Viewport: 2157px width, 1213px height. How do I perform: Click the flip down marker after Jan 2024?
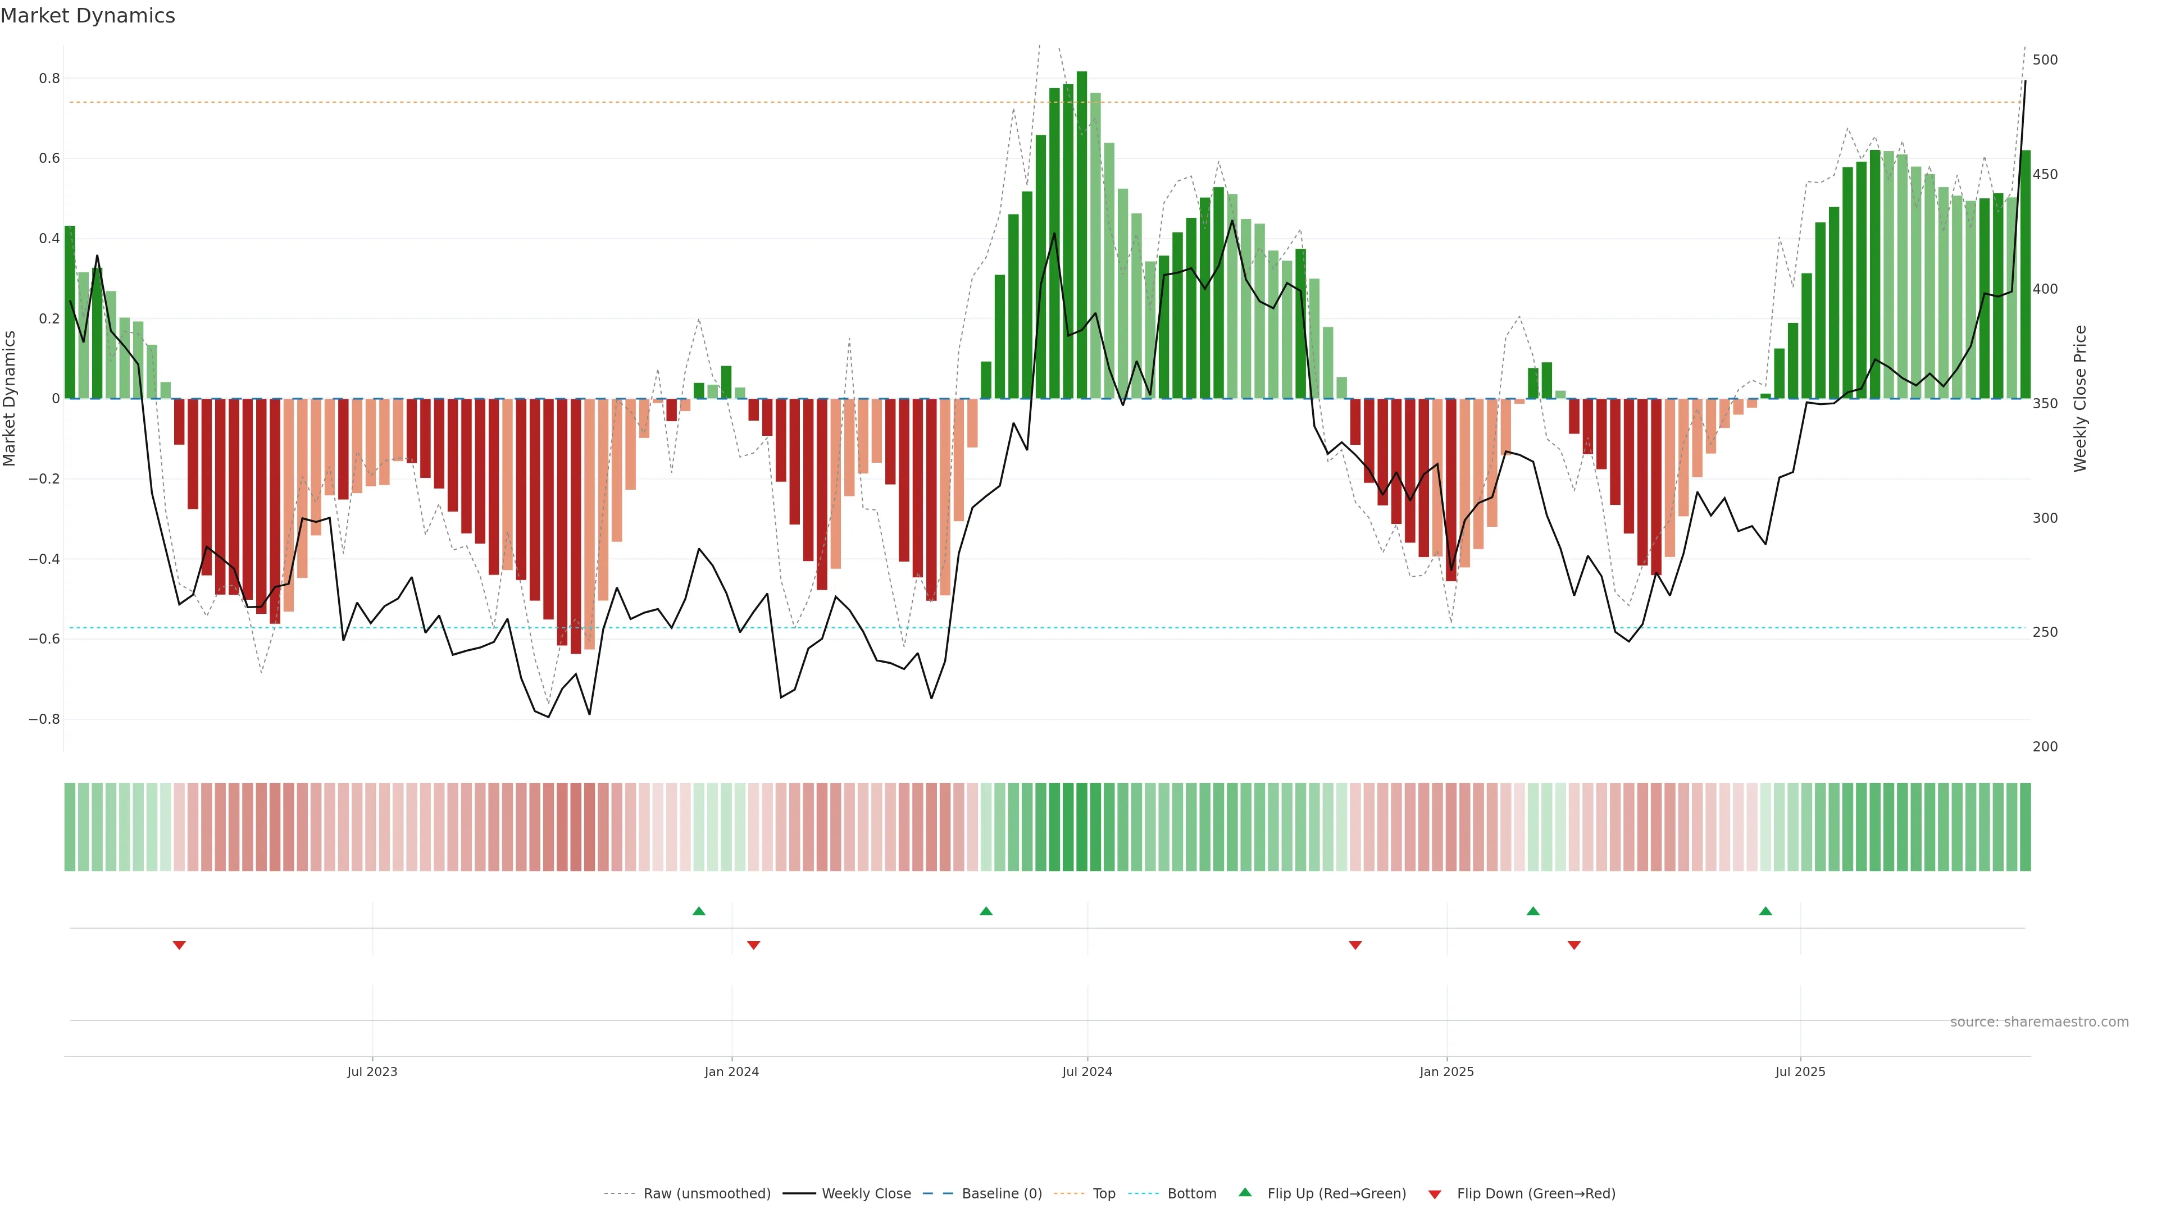click(x=754, y=945)
